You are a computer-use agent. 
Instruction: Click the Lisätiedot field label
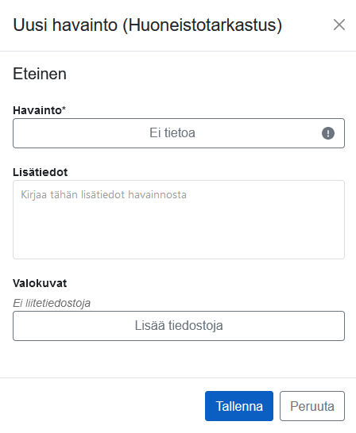(x=40, y=172)
